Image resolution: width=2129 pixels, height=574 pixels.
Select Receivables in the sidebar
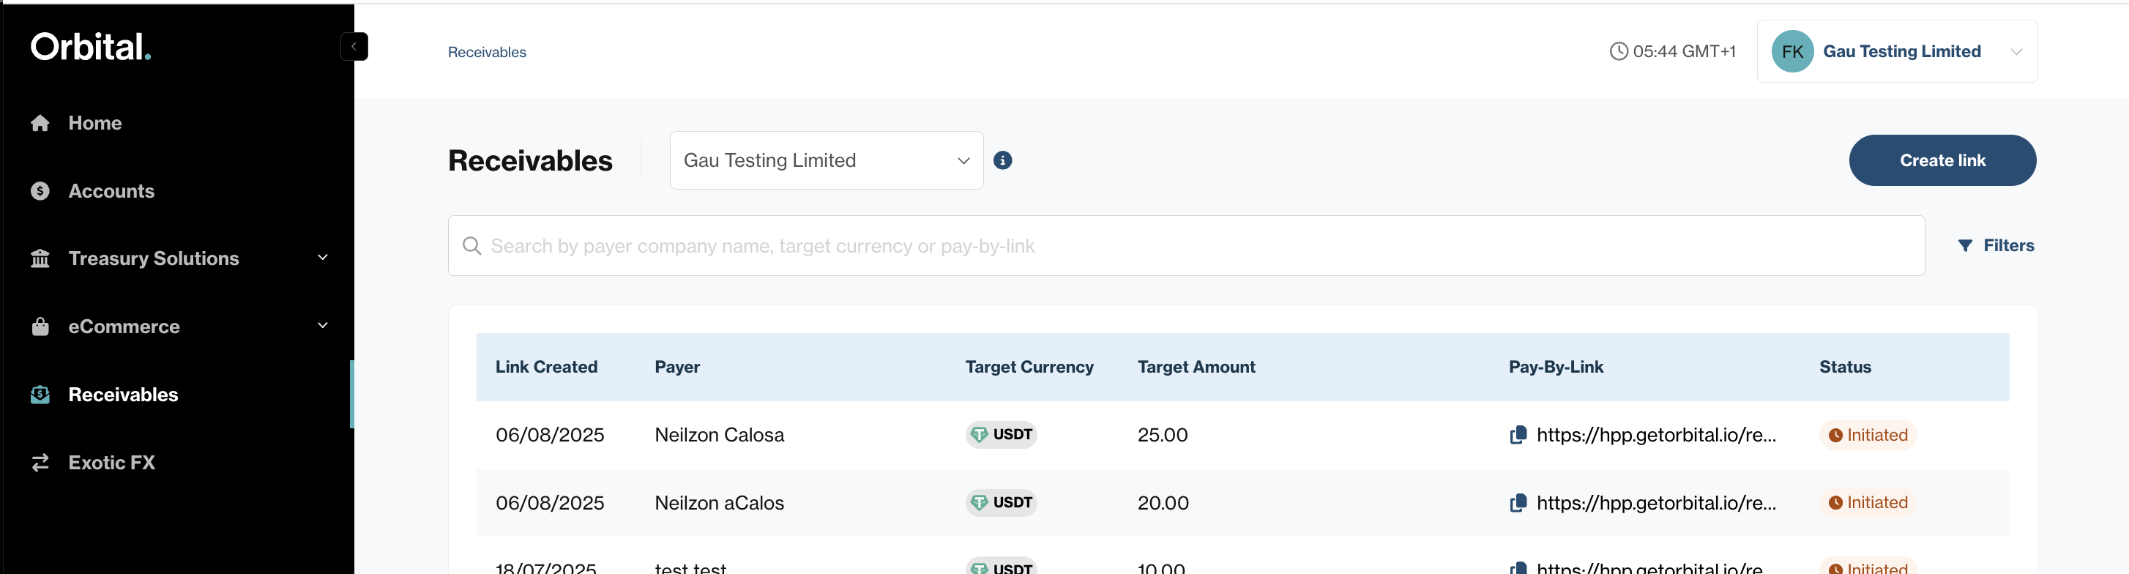[x=123, y=395]
